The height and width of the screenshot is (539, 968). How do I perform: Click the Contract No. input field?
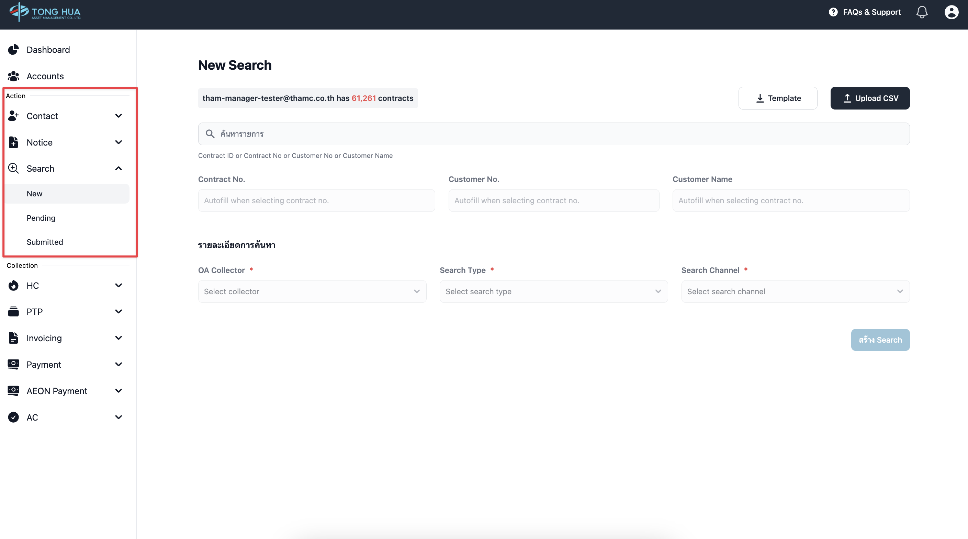pos(316,200)
